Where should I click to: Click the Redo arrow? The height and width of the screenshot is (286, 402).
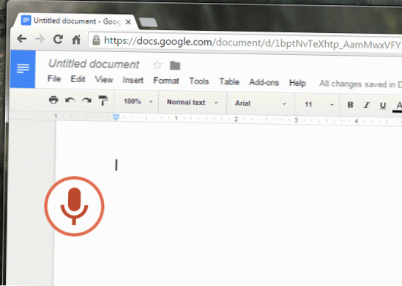(86, 100)
